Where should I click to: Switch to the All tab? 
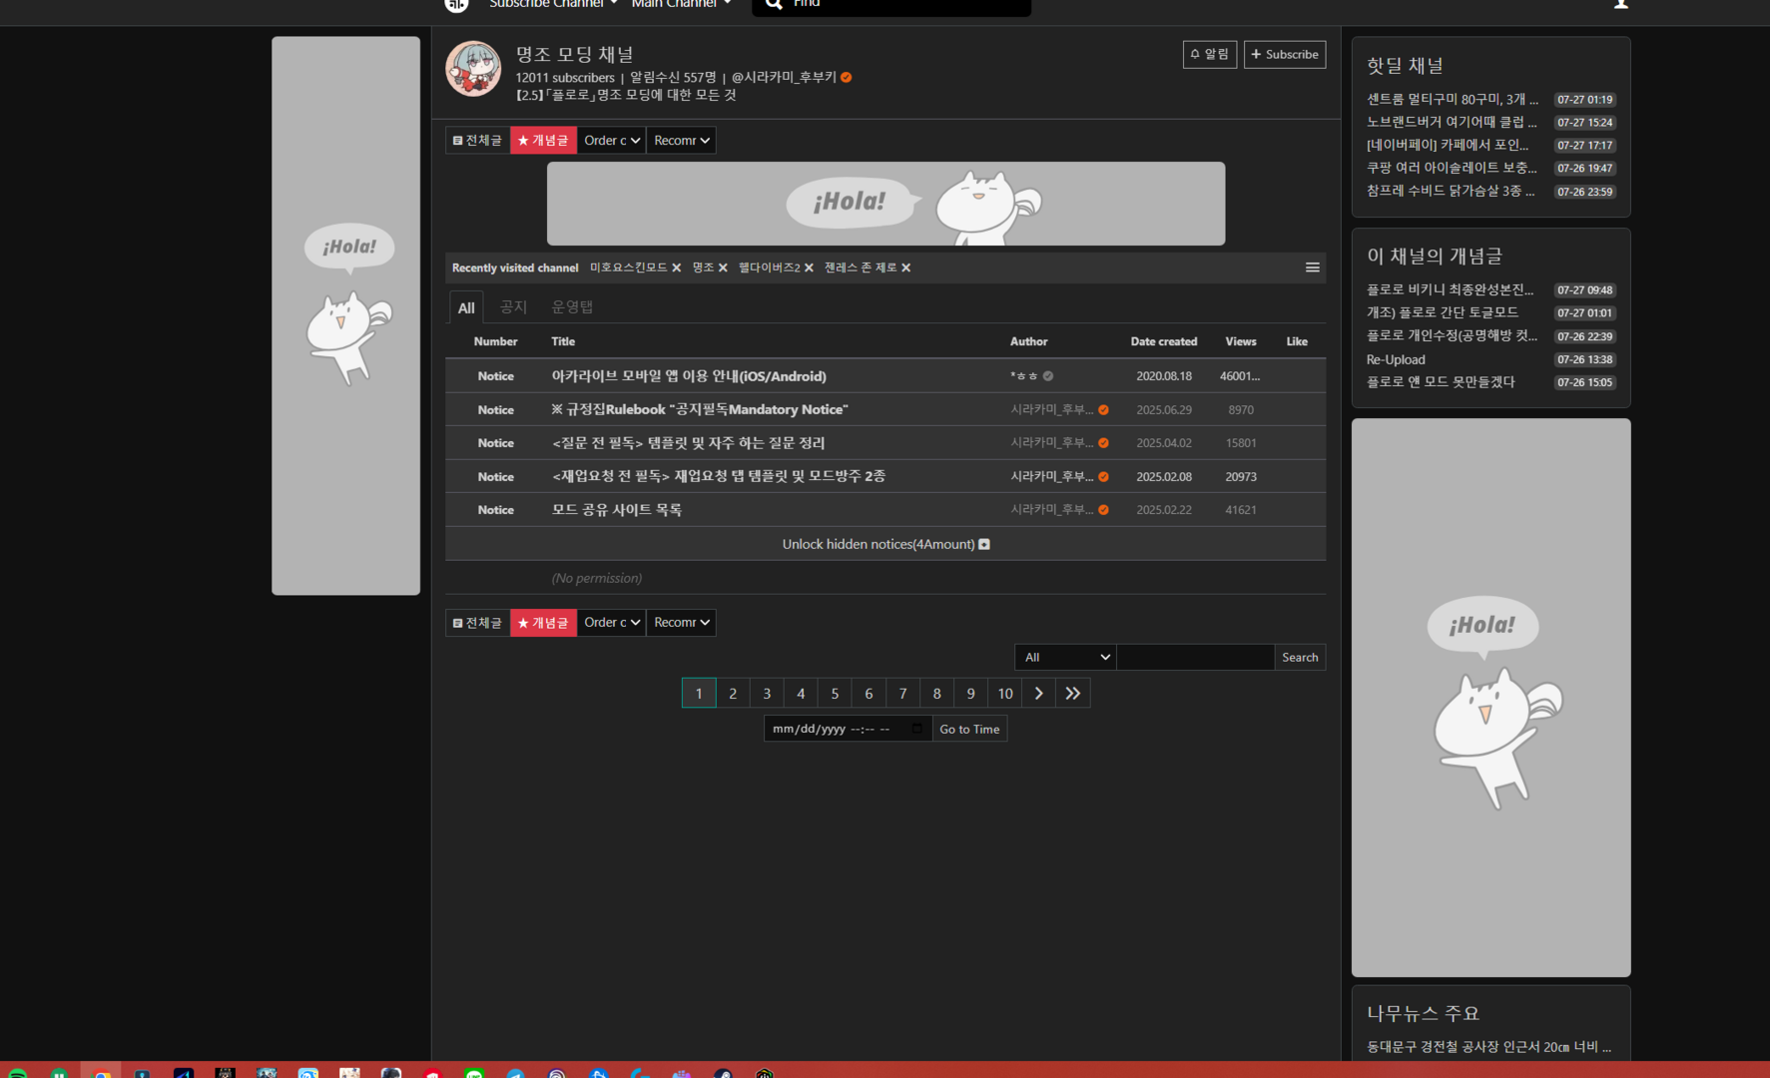click(466, 307)
